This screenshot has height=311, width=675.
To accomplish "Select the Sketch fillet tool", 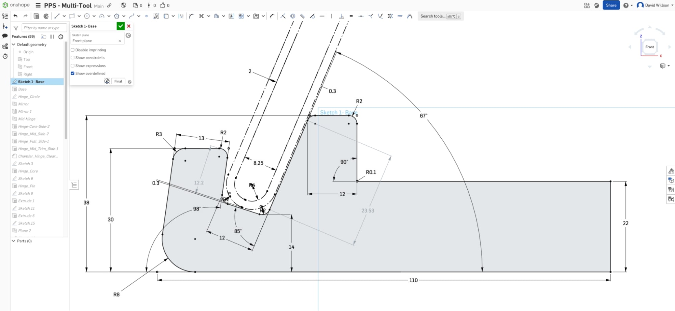I will click(x=191, y=16).
